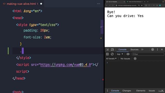Toggle the device toolbar in DevTools

tap(112, 49)
